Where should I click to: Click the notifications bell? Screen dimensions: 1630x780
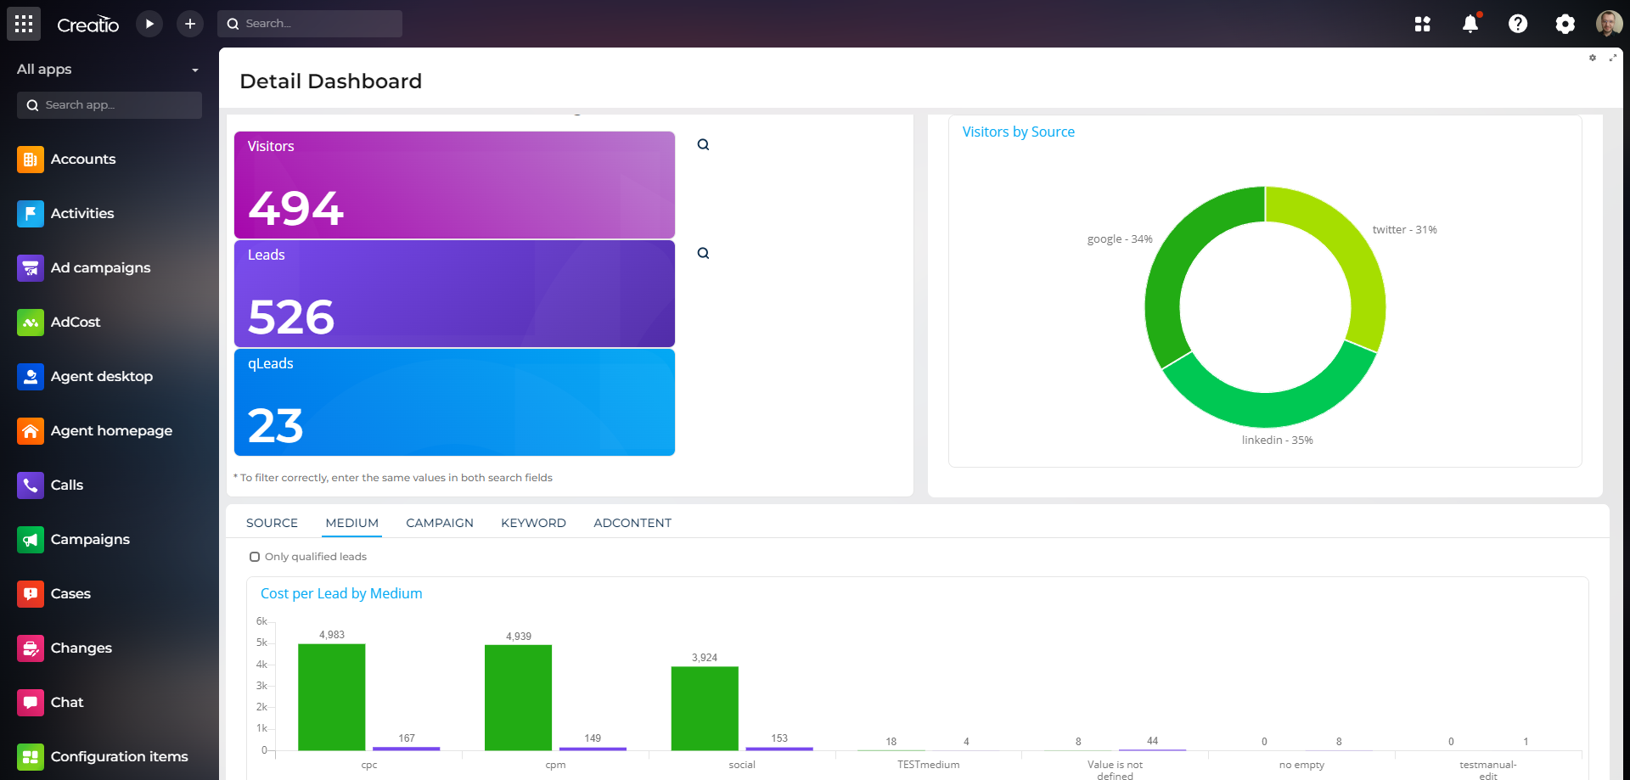(x=1470, y=24)
